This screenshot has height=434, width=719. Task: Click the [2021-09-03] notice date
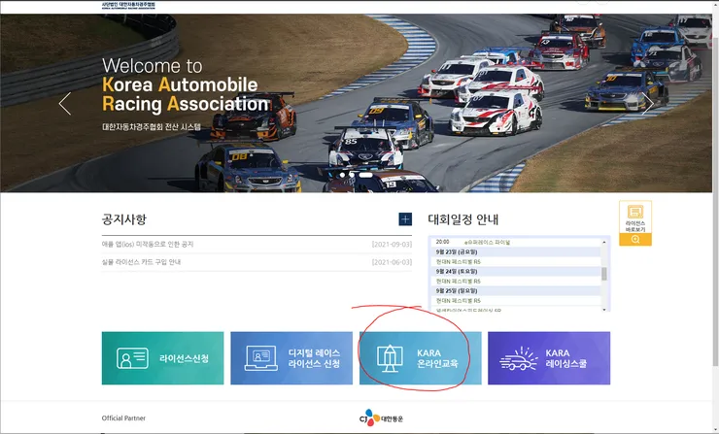click(392, 245)
